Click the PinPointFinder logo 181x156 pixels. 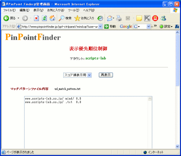tap(33, 37)
